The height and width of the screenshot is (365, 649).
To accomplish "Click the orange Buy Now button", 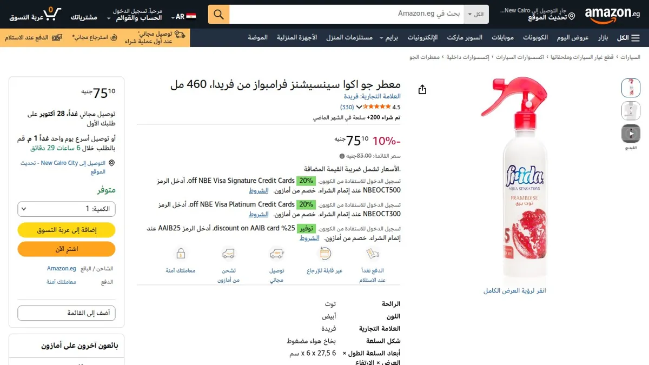I will click(67, 249).
